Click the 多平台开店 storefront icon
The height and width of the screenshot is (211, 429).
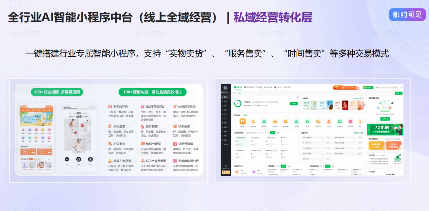(x=110, y=106)
